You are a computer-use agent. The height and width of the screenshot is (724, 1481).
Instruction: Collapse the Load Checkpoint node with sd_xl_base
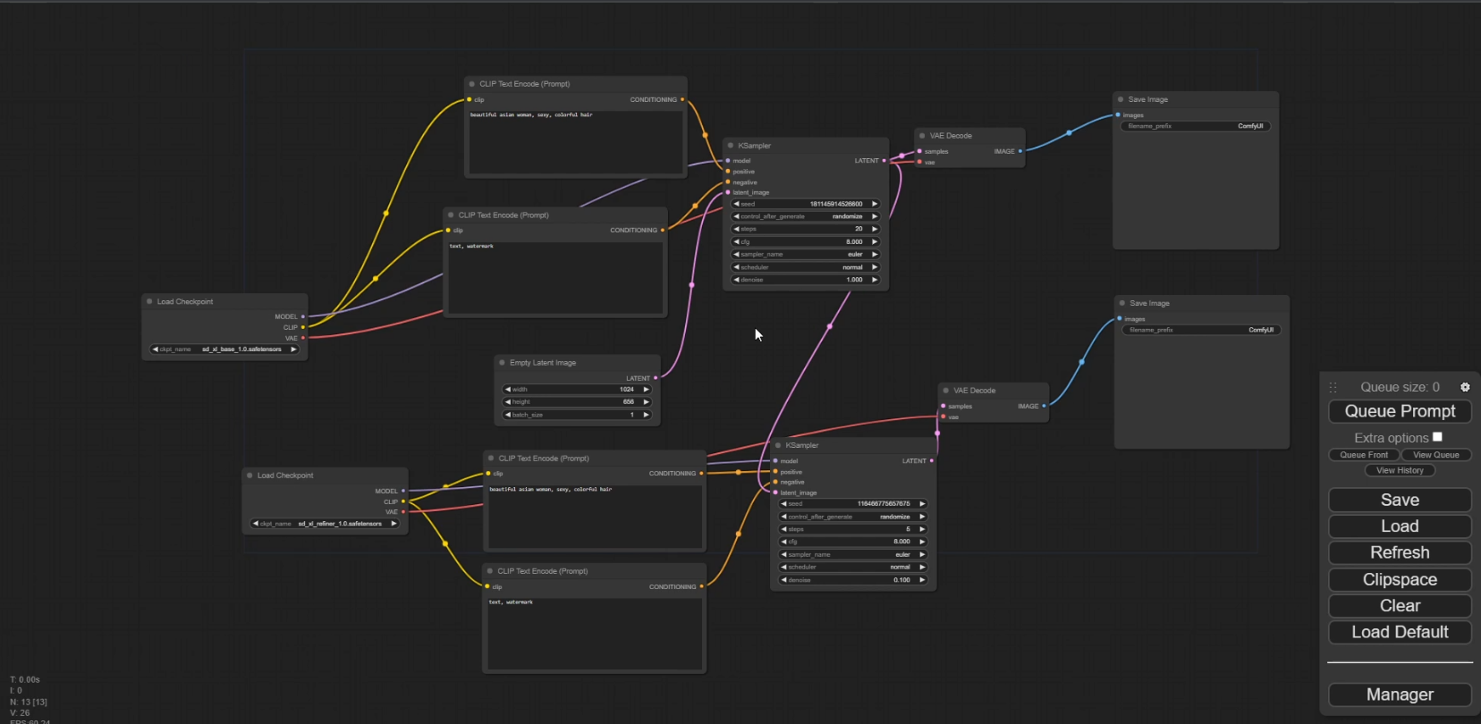tap(149, 301)
